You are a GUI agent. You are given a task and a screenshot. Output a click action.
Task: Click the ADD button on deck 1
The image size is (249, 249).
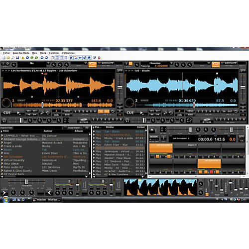(x=67, y=115)
